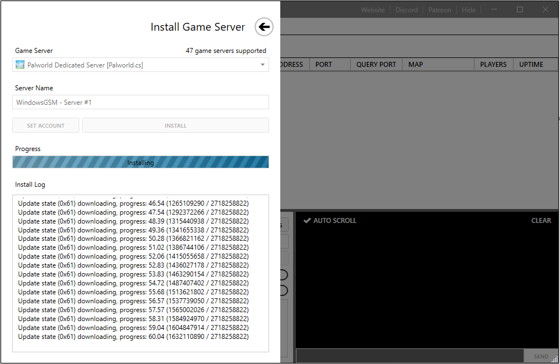The image size is (560, 364).
Task: Click the INSTALL button
Action: [x=175, y=125]
